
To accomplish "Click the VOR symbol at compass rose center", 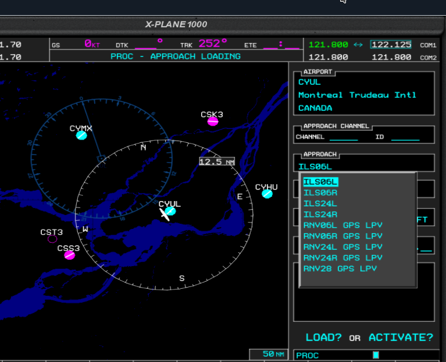I will (101, 159).
